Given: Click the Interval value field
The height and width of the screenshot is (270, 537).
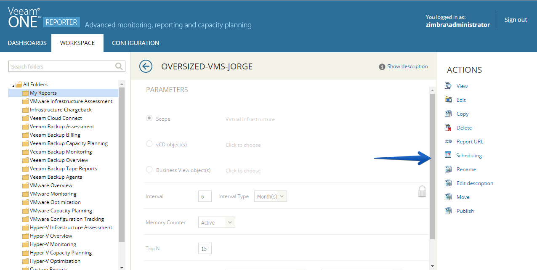Looking at the screenshot, I should point(205,196).
